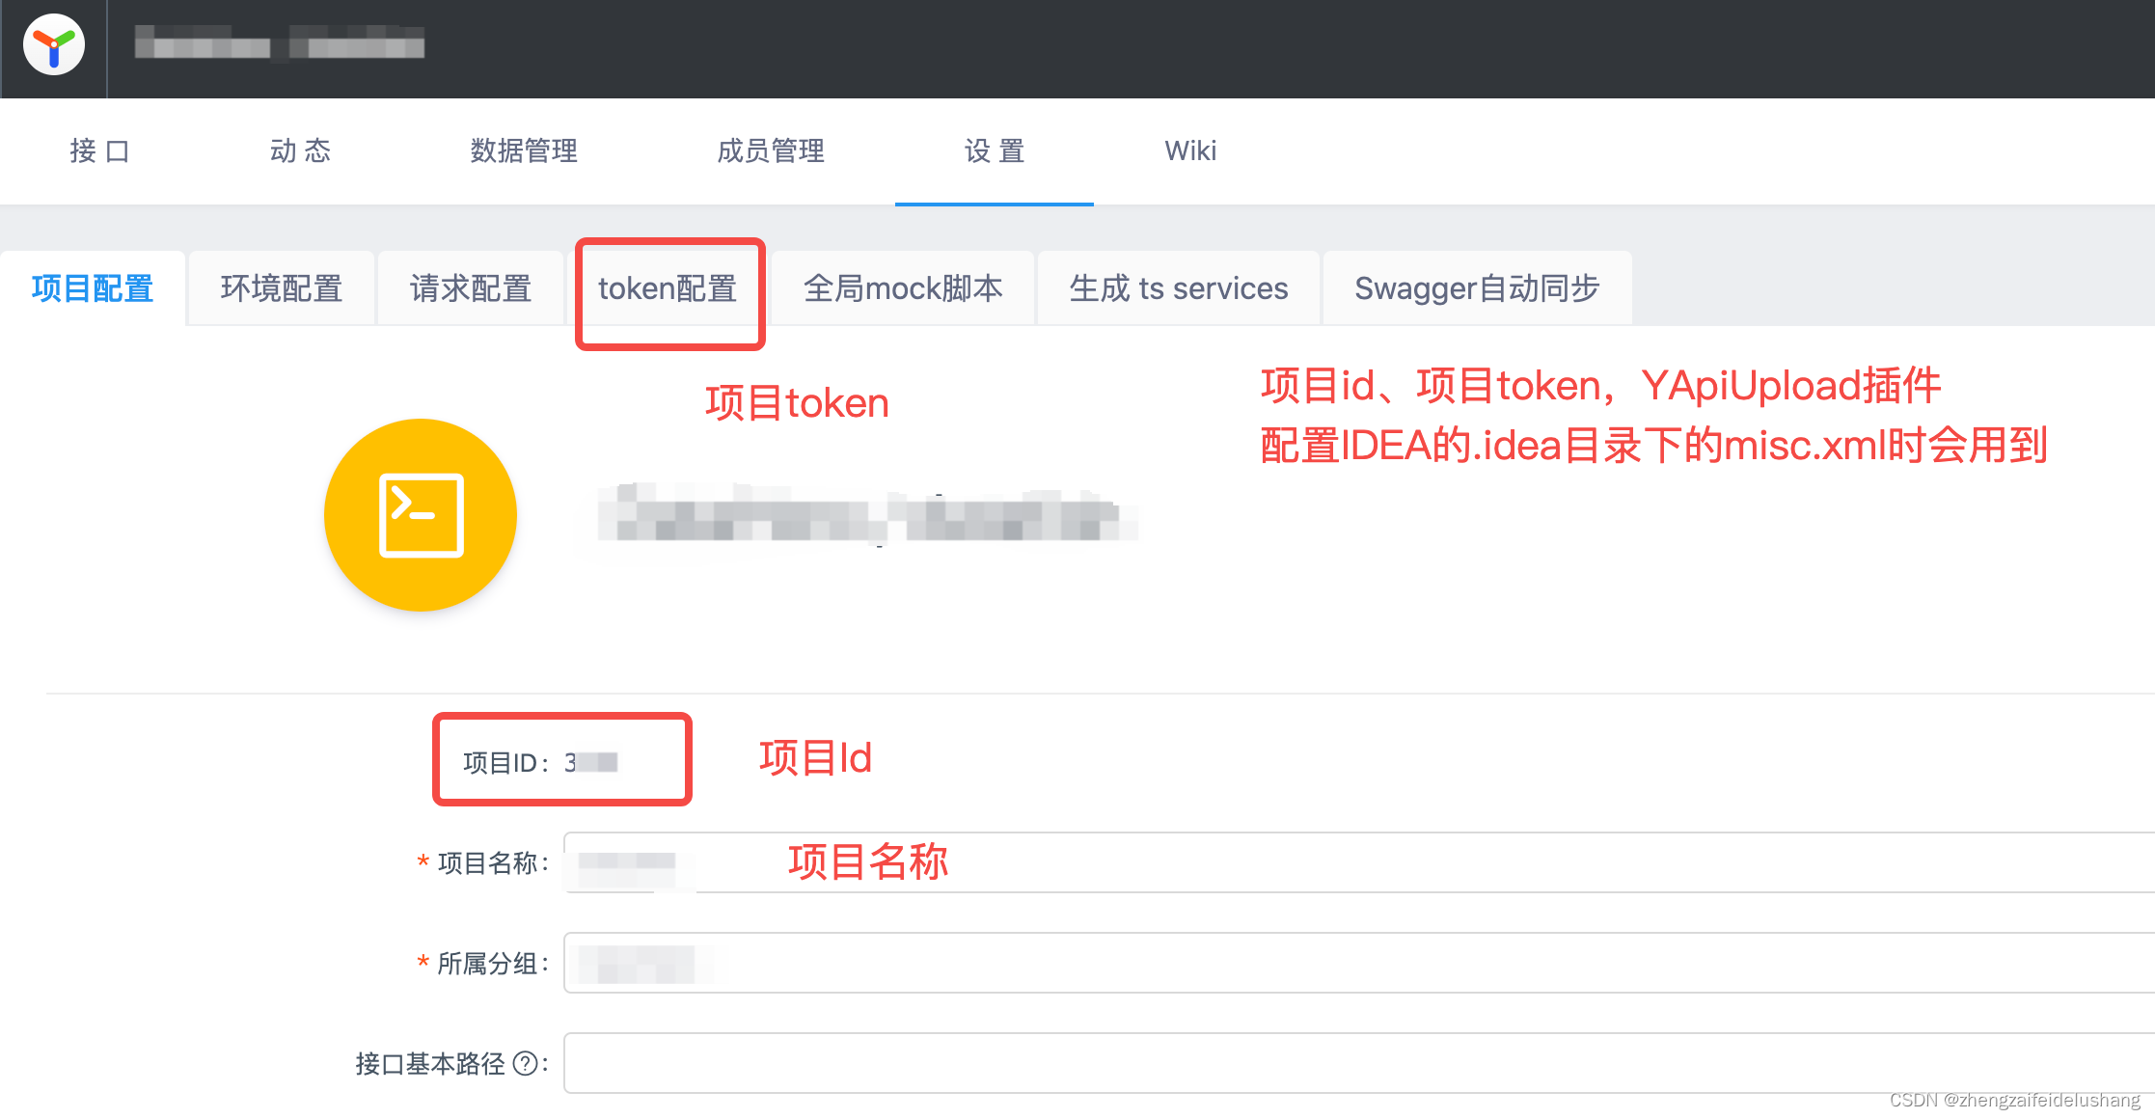Select 项目配置 settings sub-tab

click(93, 288)
